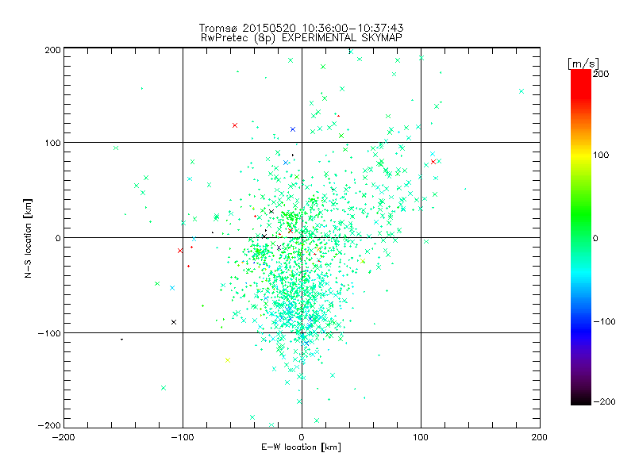Click the 'N-S location [km]' axis label
The image size is (635, 476).
28,238
